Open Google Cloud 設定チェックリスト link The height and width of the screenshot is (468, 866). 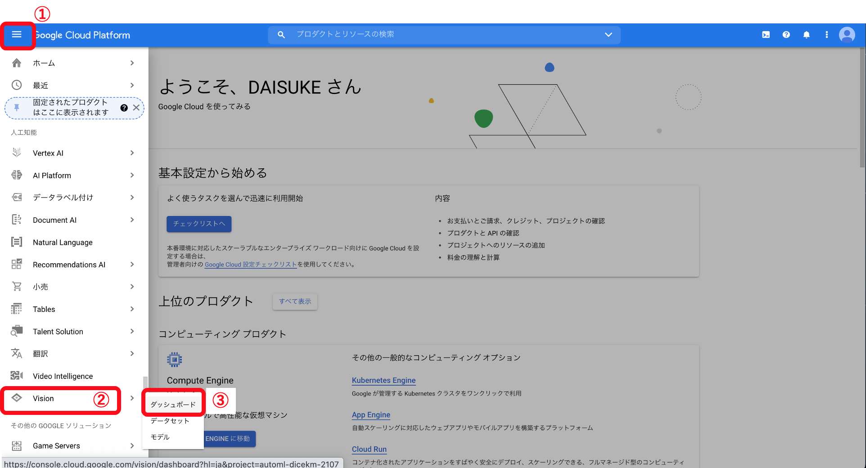[251, 265]
